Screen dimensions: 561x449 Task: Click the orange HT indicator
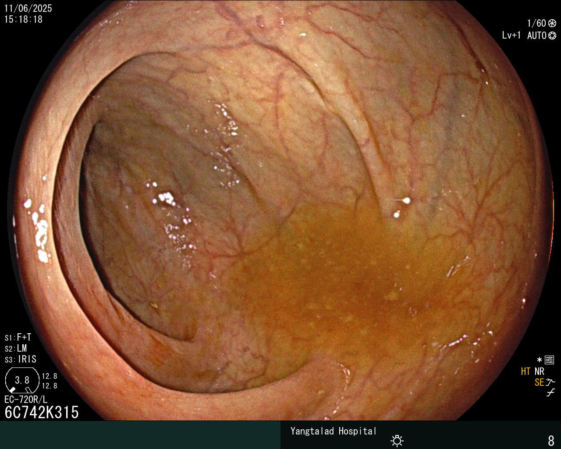(x=526, y=371)
